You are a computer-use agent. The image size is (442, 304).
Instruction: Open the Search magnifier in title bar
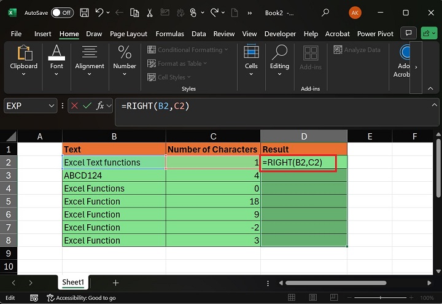tap(325, 12)
